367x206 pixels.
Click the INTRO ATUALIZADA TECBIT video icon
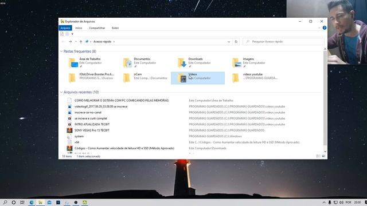(x=69, y=124)
